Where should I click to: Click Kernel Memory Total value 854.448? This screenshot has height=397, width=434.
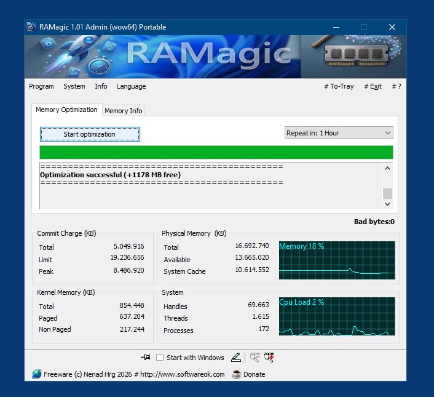click(x=132, y=305)
